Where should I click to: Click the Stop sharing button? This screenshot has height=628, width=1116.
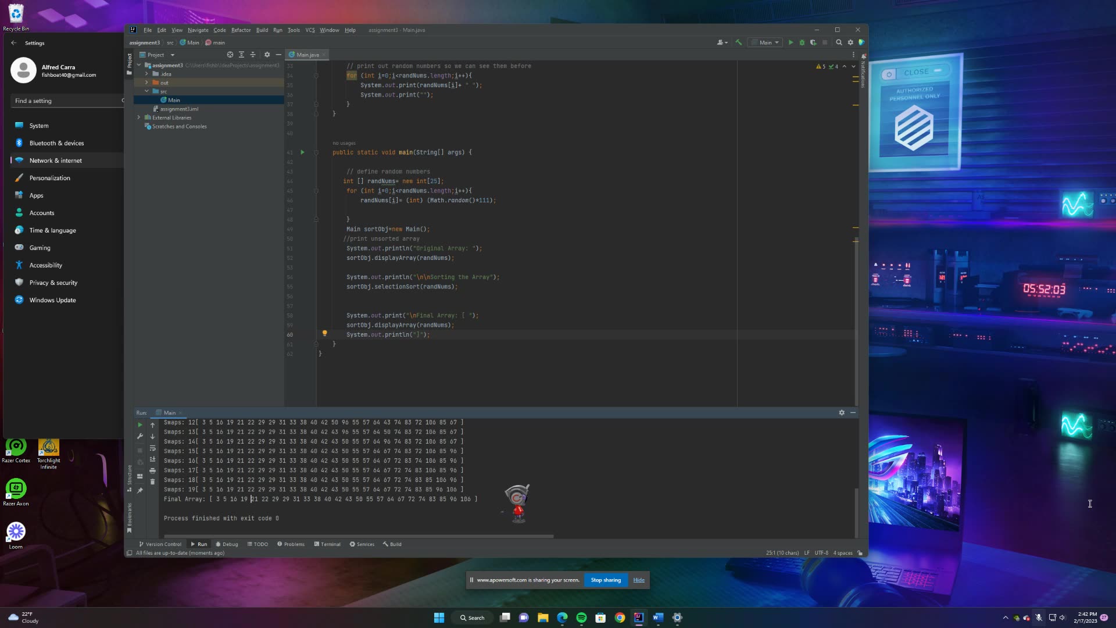[606, 580]
